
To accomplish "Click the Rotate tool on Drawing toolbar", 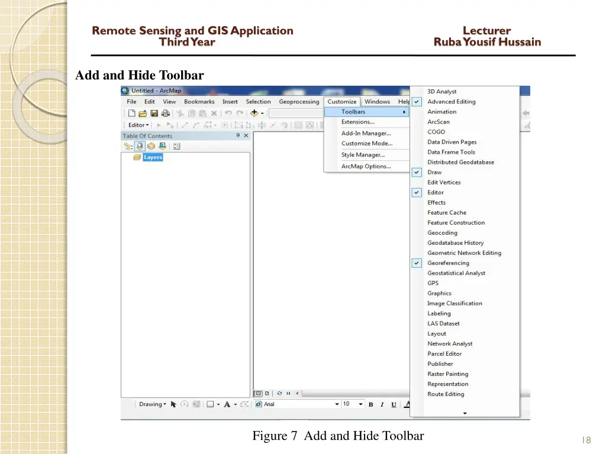I will click(x=185, y=404).
